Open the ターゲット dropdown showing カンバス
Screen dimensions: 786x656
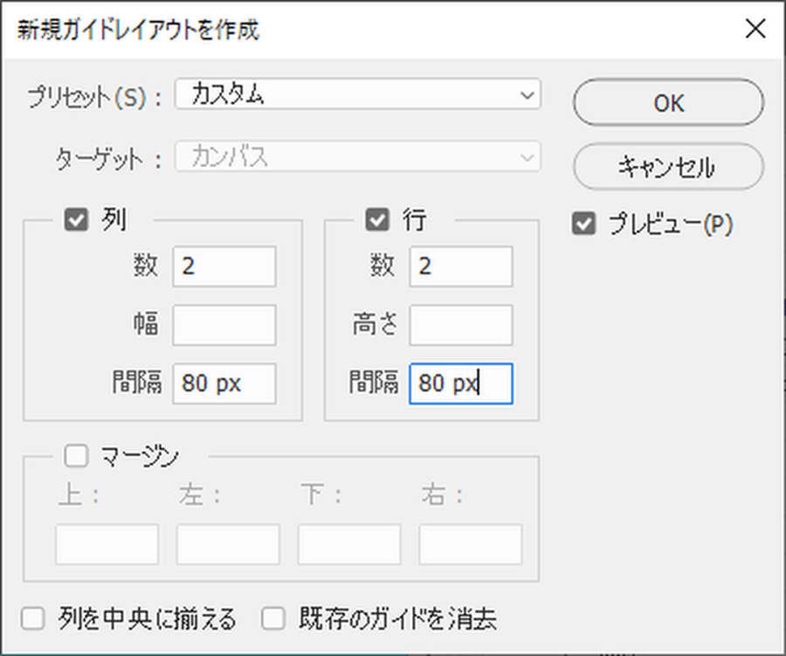pos(357,158)
